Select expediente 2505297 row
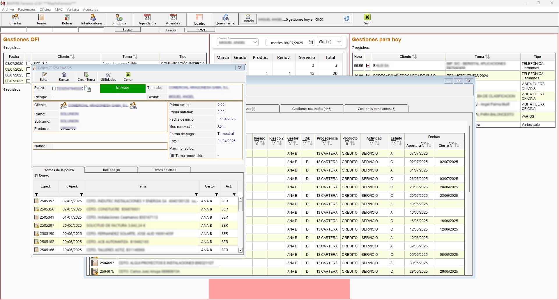 click(x=135, y=225)
